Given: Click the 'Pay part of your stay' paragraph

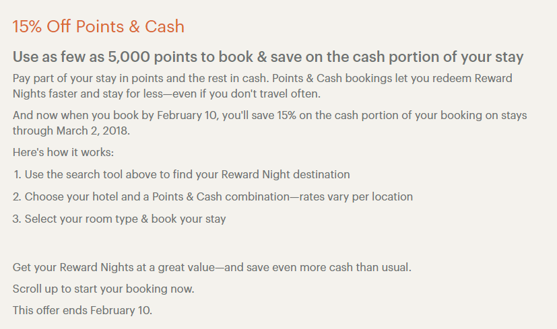Looking at the screenshot, I should coord(263,86).
